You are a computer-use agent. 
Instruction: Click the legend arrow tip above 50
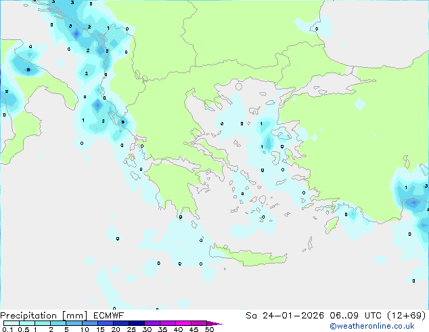tap(214, 323)
